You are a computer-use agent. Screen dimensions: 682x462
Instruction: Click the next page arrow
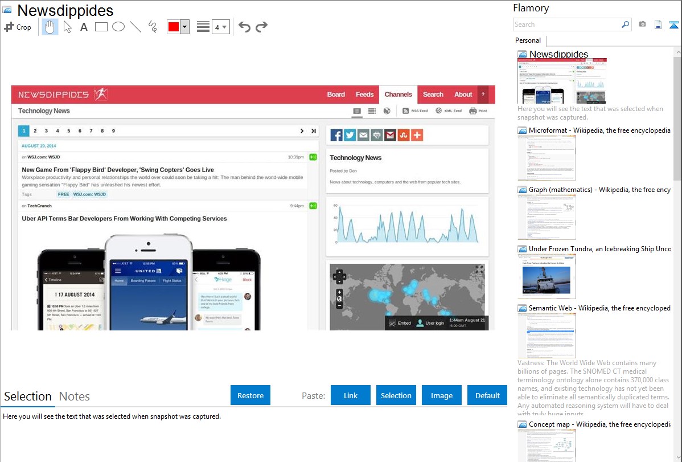click(x=302, y=130)
